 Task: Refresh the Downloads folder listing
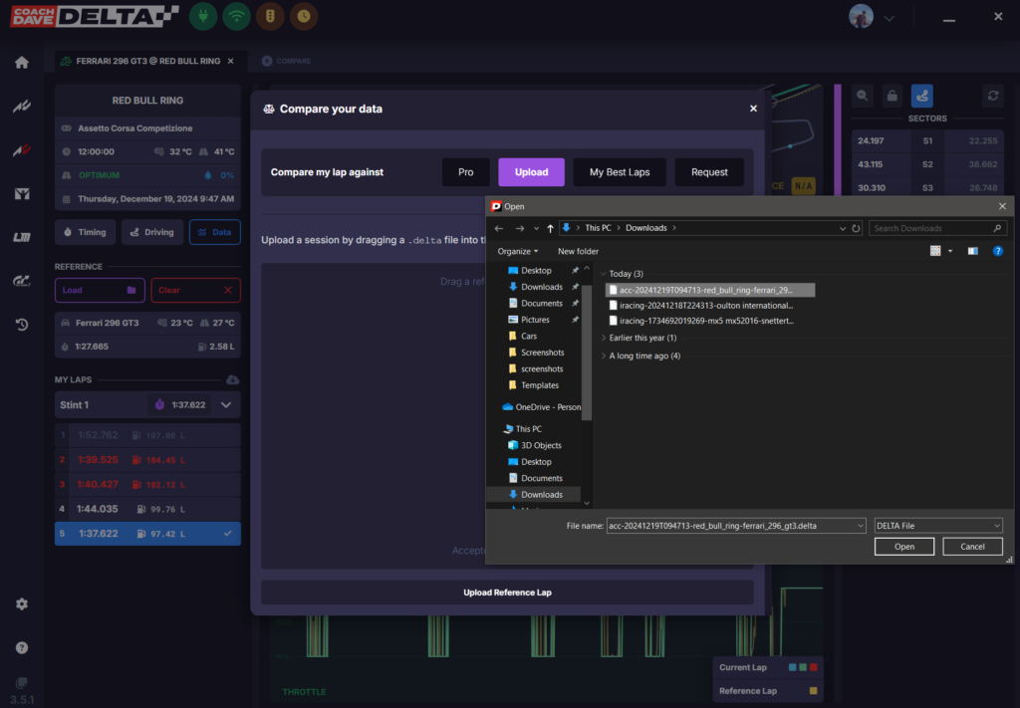point(856,228)
